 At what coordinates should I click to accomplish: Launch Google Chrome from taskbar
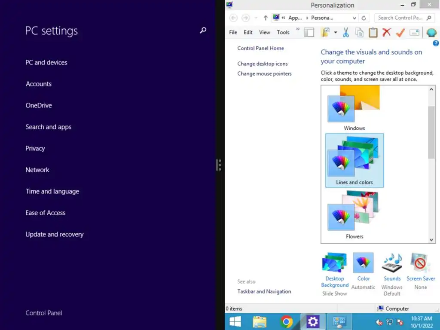tap(286, 321)
